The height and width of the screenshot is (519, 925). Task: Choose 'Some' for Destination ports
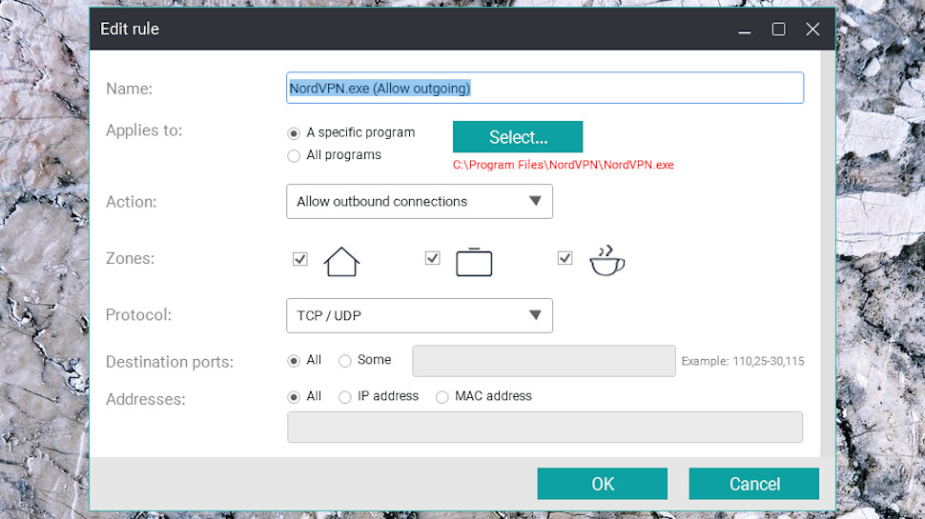pyautogui.click(x=345, y=361)
